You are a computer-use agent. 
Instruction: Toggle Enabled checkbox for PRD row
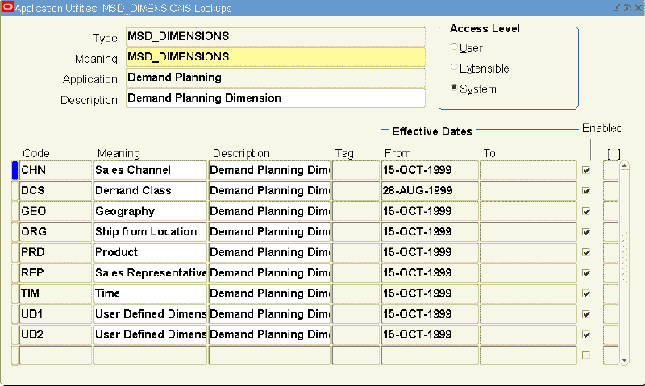(586, 252)
